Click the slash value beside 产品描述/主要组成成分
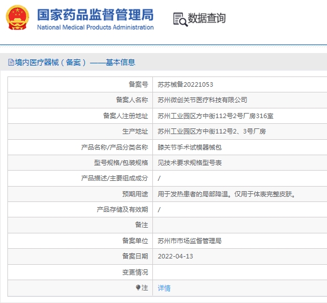The width and height of the screenshot is (327, 303). pyautogui.click(x=159, y=178)
